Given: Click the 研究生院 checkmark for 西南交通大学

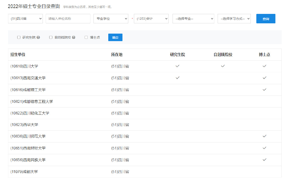Looking at the screenshot, I should click(177, 78).
